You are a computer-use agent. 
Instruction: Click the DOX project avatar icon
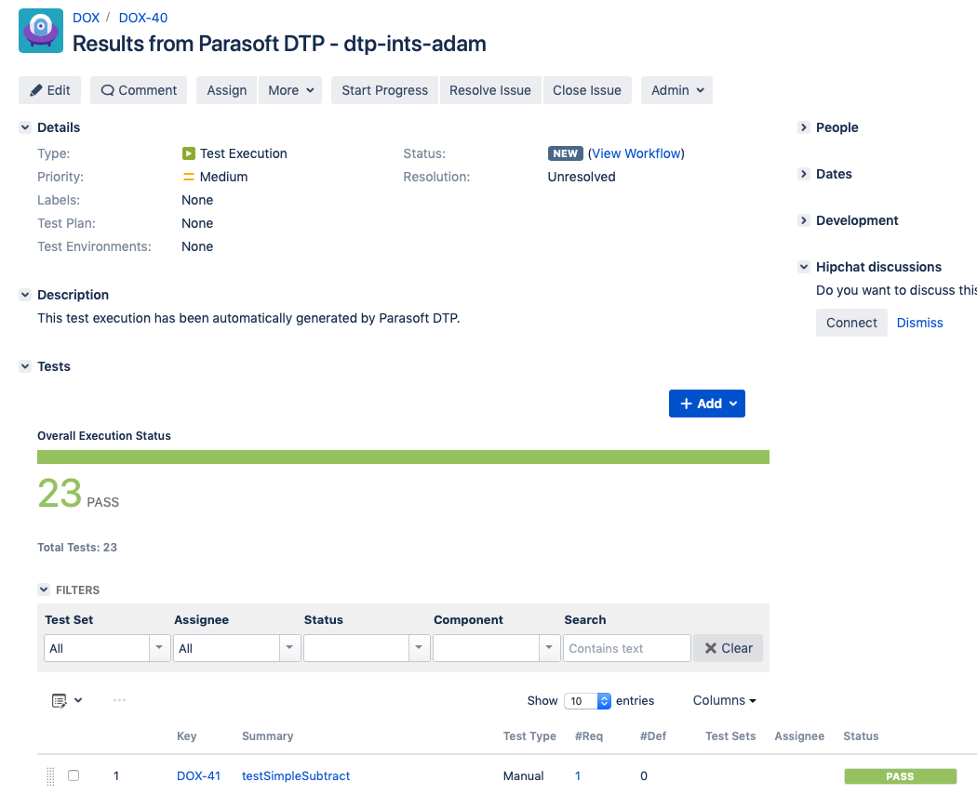(x=41, y=31)
